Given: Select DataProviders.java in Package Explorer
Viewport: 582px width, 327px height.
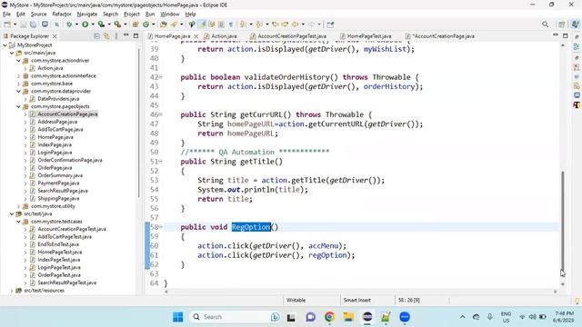Looking at the screenshot, I should point(58,99).
